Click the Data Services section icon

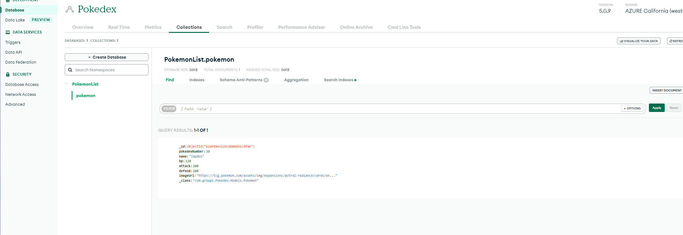pyautogui.click(x=8, y=32)
